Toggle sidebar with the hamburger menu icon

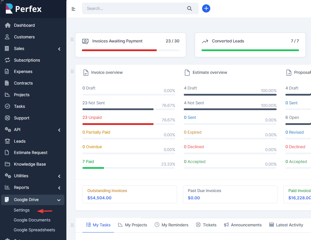click(73, 9)
